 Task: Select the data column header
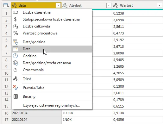point(36,5)
